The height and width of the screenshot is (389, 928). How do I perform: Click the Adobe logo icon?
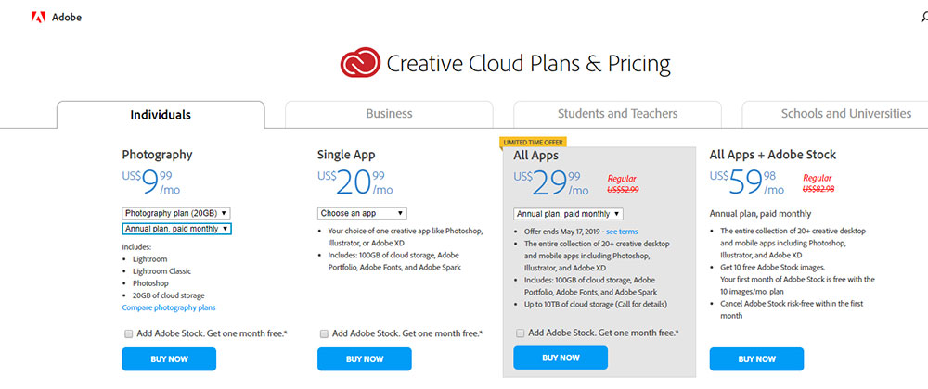[38, 18]
